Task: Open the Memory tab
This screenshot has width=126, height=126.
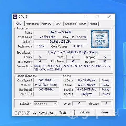Action: click(x=46, y=24)
